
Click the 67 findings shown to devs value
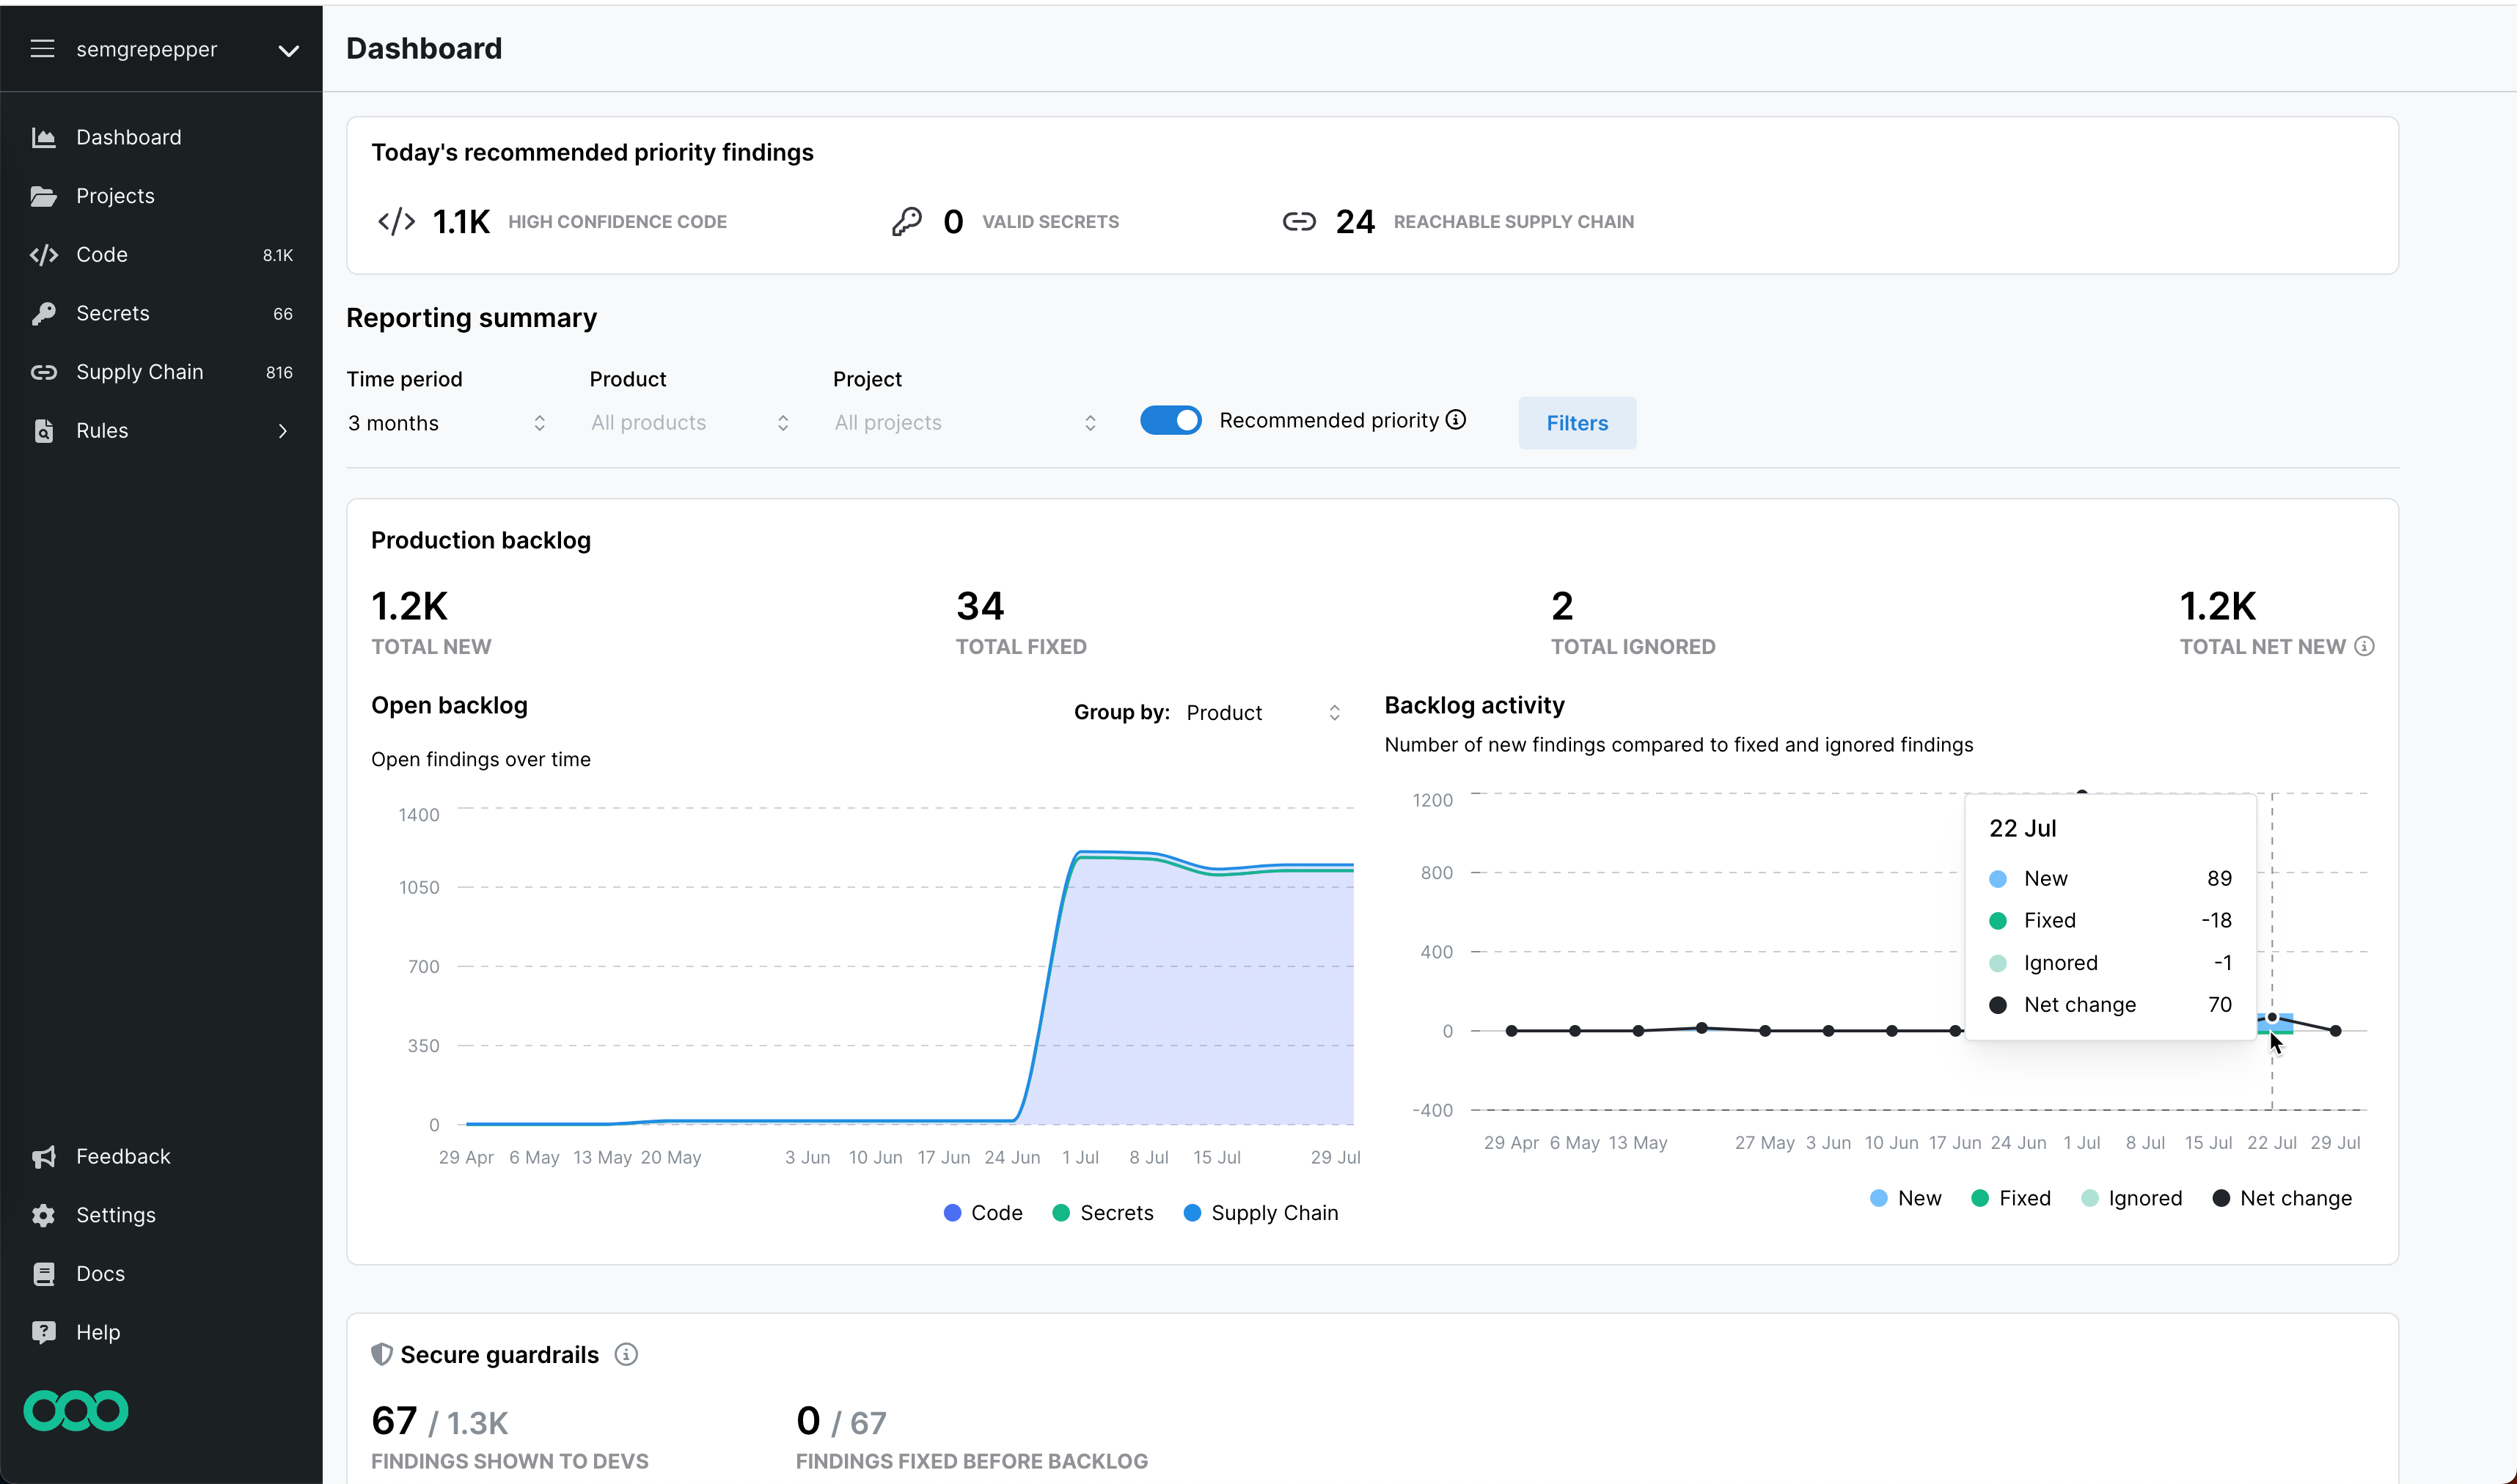[x=394, y=1421]
